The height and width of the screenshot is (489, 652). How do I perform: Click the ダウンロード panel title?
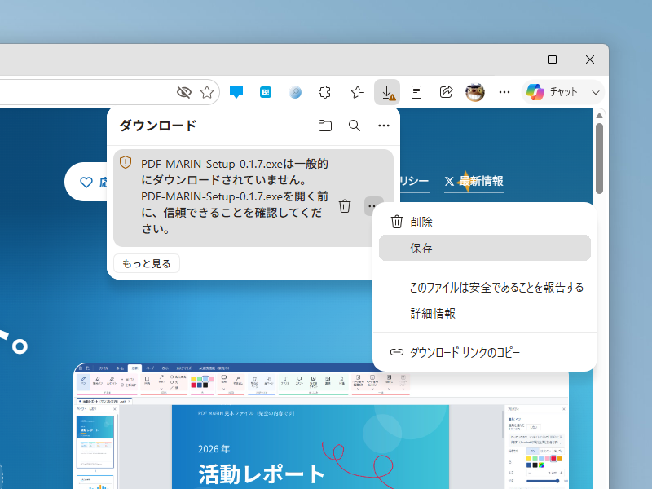[x=157, y=126]
